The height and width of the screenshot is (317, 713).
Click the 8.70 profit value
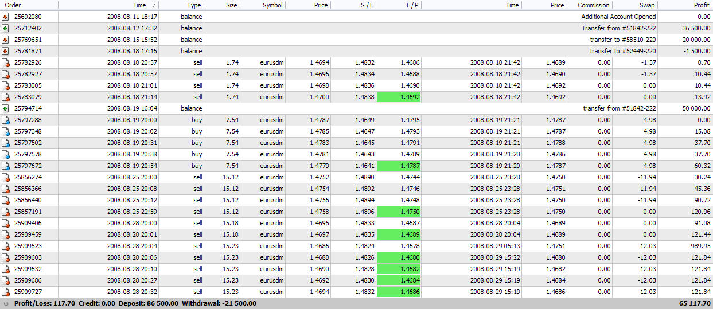pos(704,62)
